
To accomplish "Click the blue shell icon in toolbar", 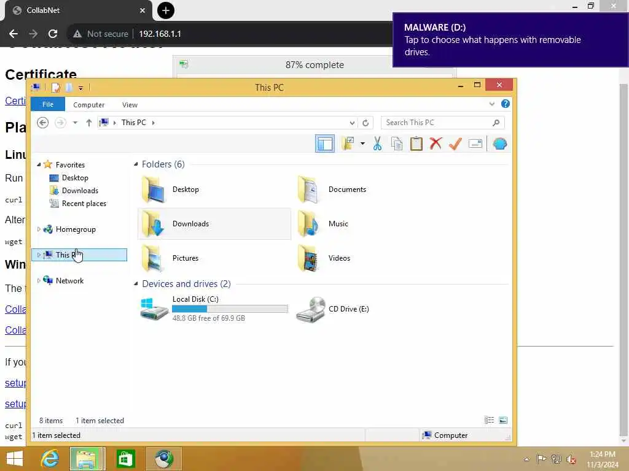I will point(499,144).
